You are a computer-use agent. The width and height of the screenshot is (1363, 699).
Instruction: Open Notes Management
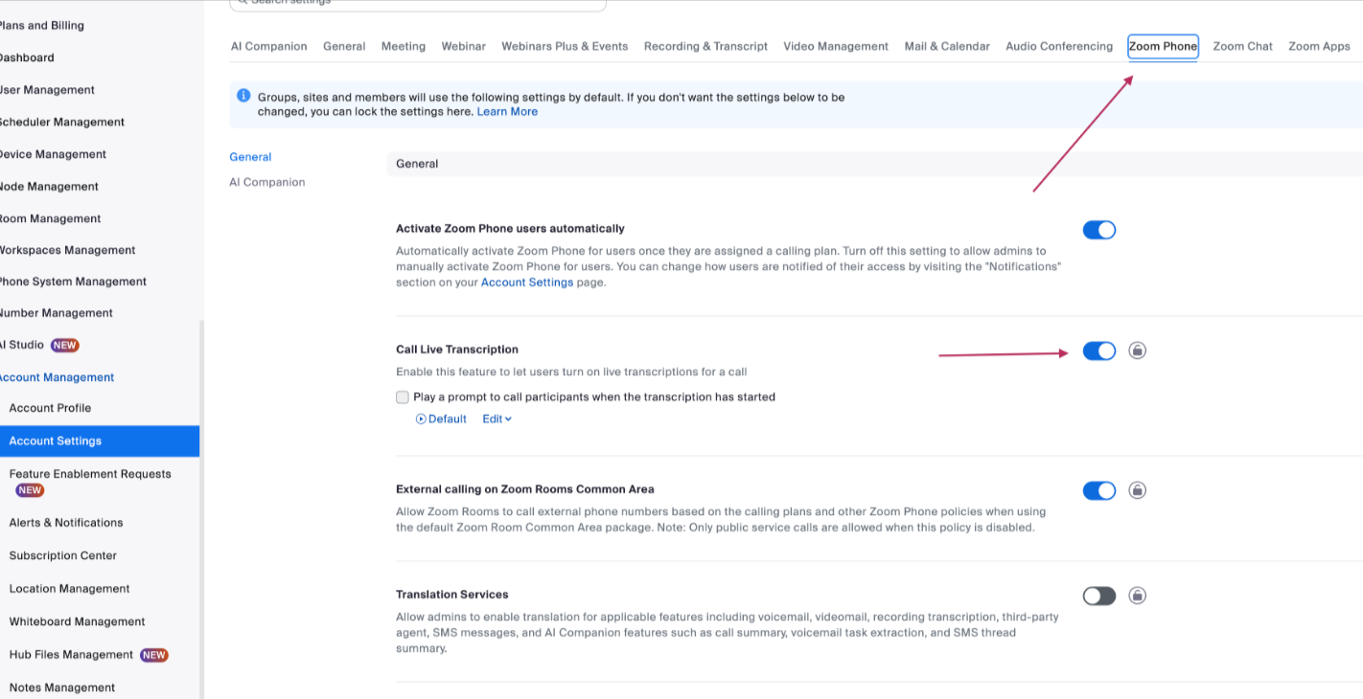61,688
